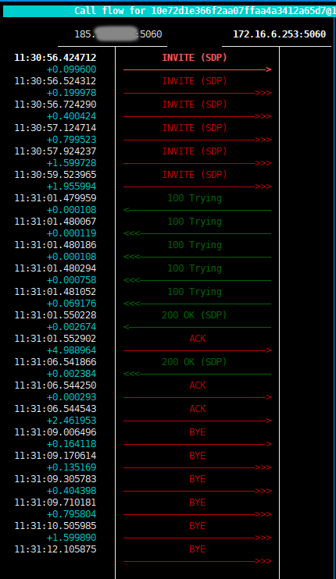
Task: Click the time delta +0.000293
Action: point(71,397)
